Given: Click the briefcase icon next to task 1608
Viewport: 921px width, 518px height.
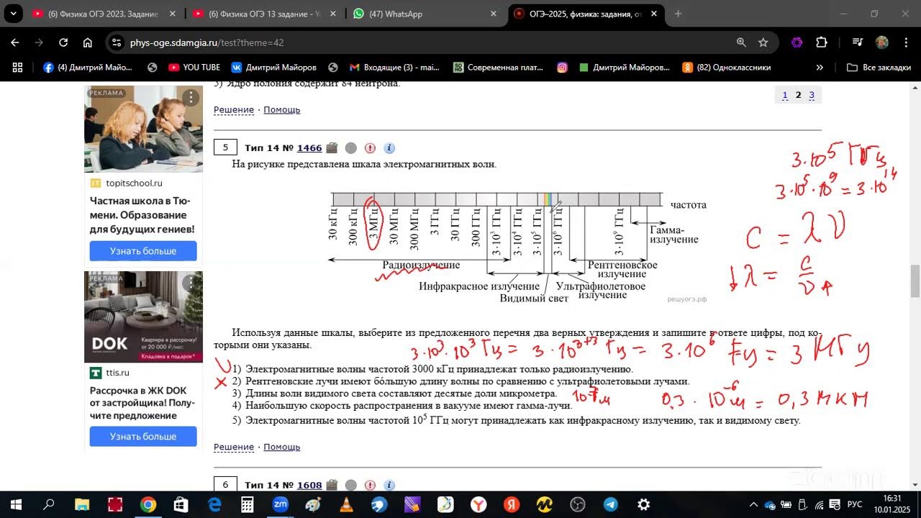Looking at the screenshot, I should pyautogui.click(x=332, y=485).
